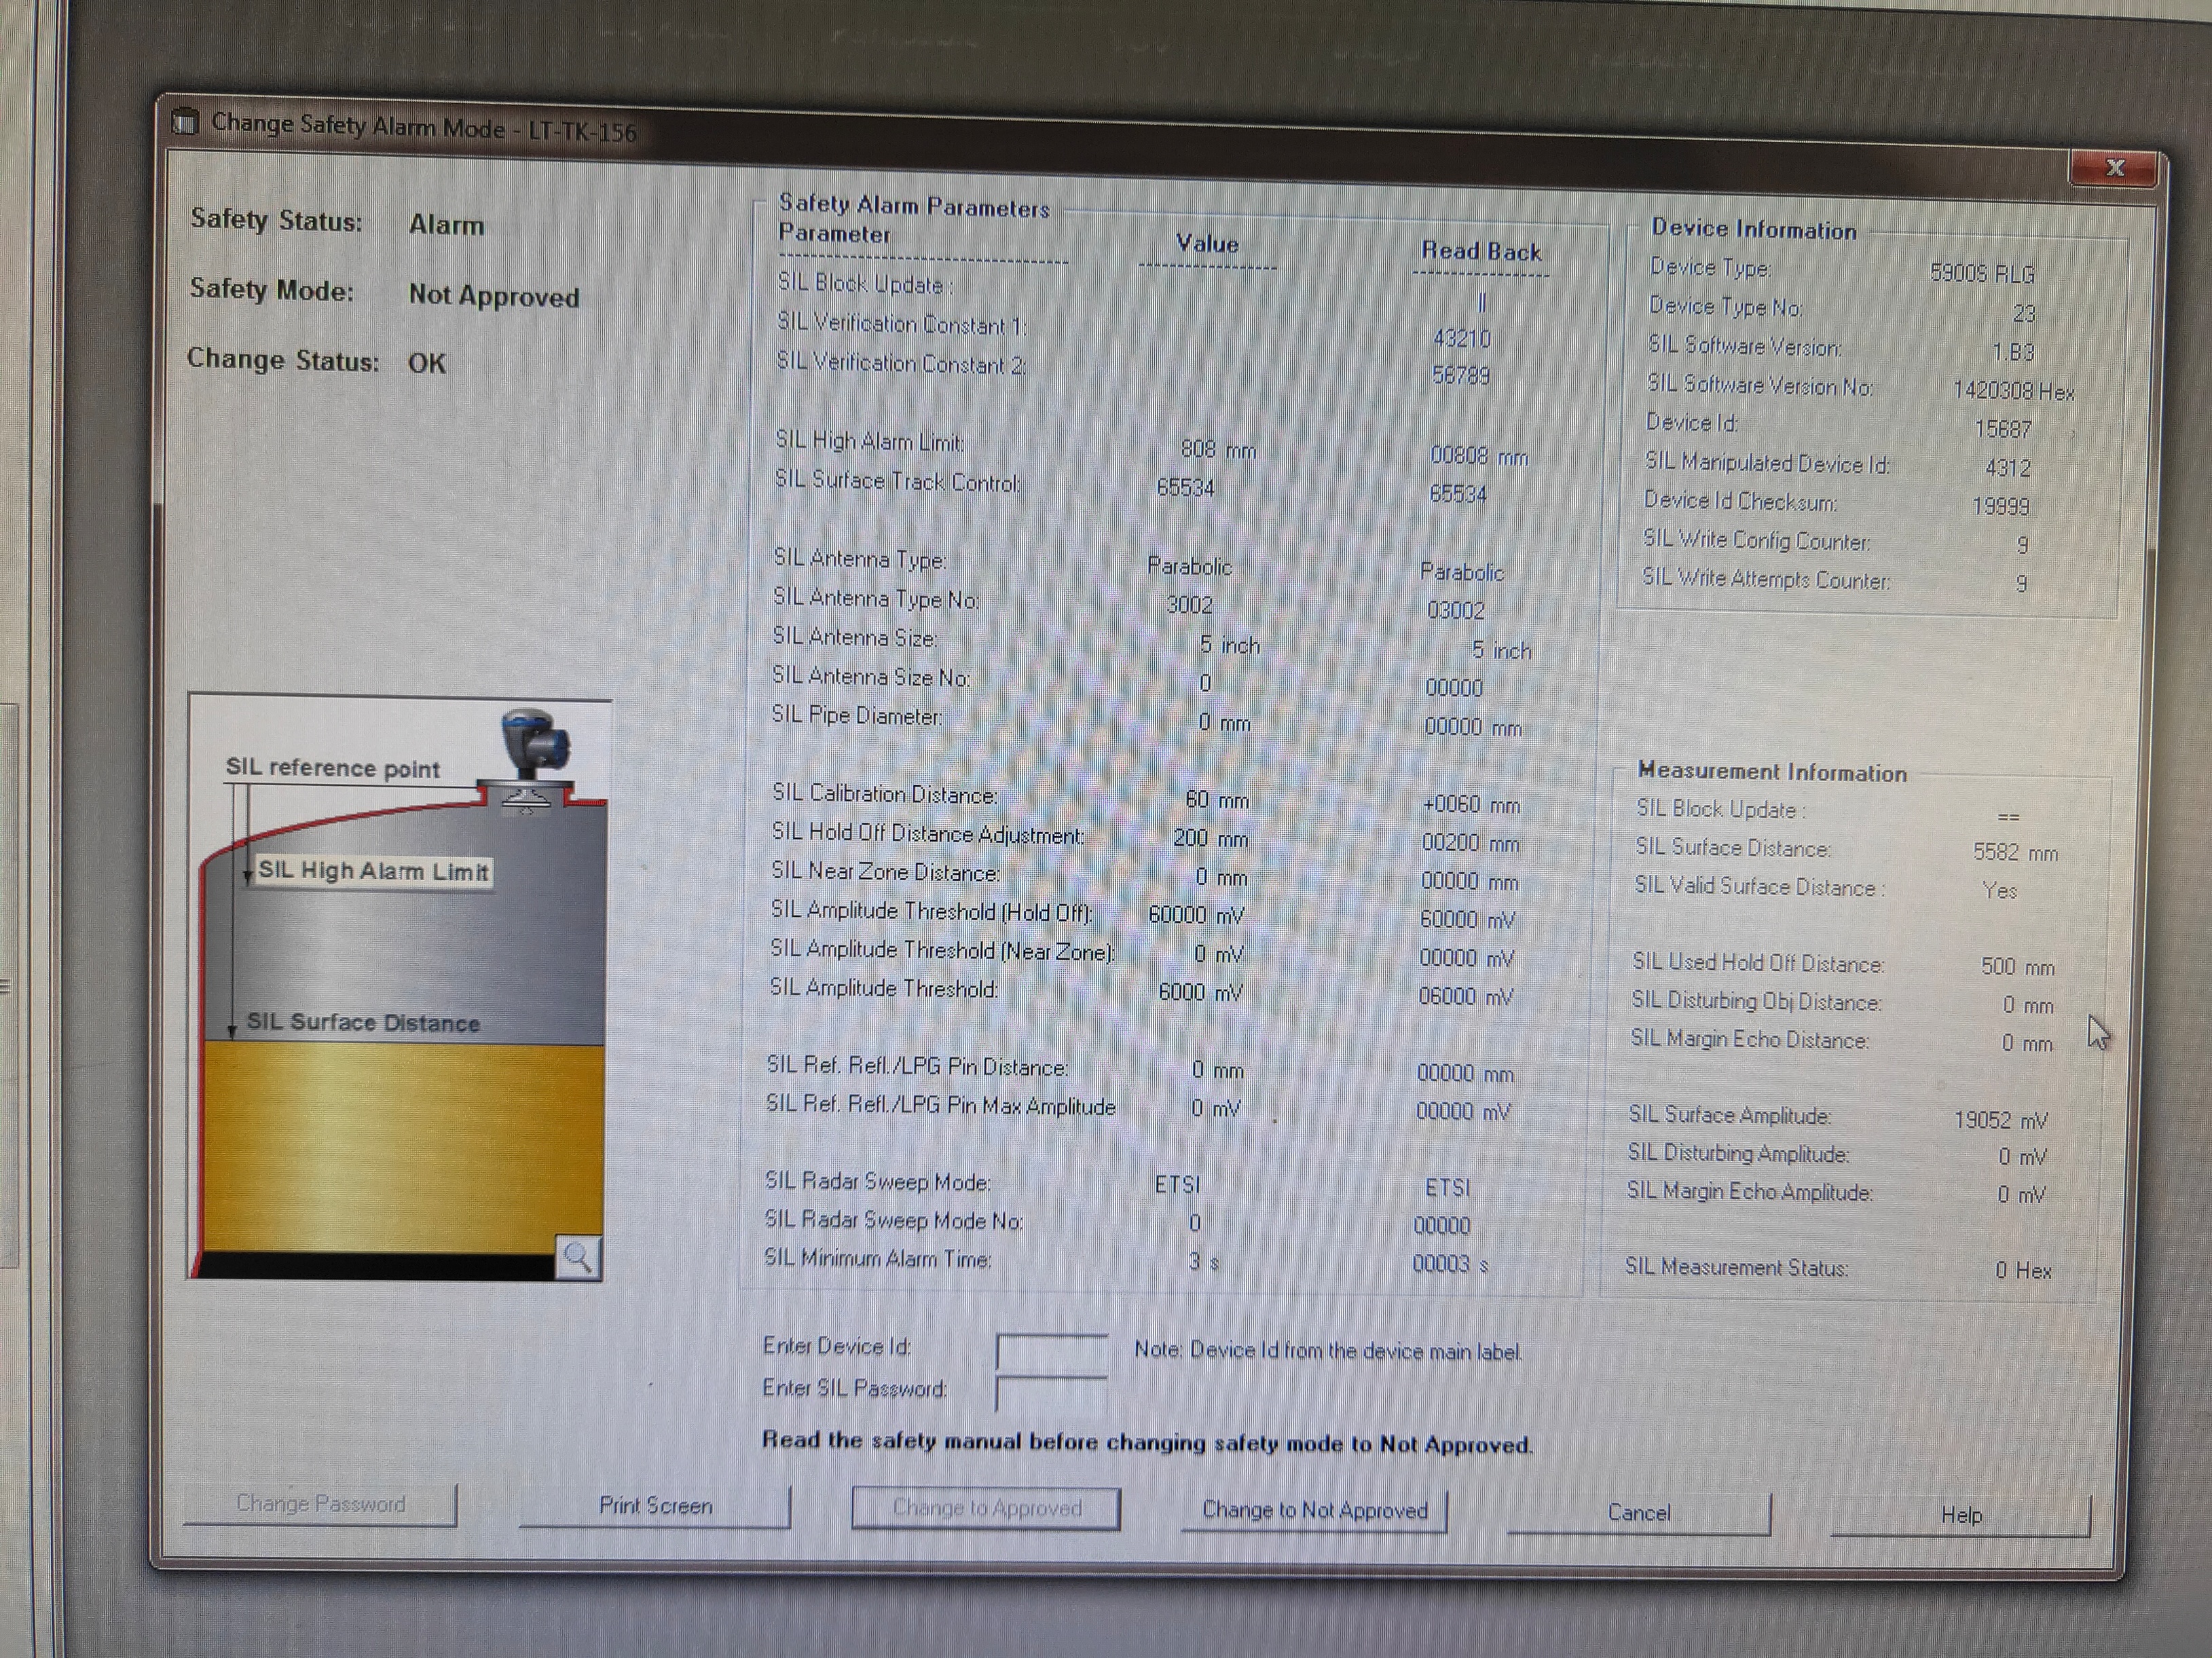Click the magnifier icon on tank image
The height and width of the screenshot is (1658, 2212).
[x=578, y=1256]
